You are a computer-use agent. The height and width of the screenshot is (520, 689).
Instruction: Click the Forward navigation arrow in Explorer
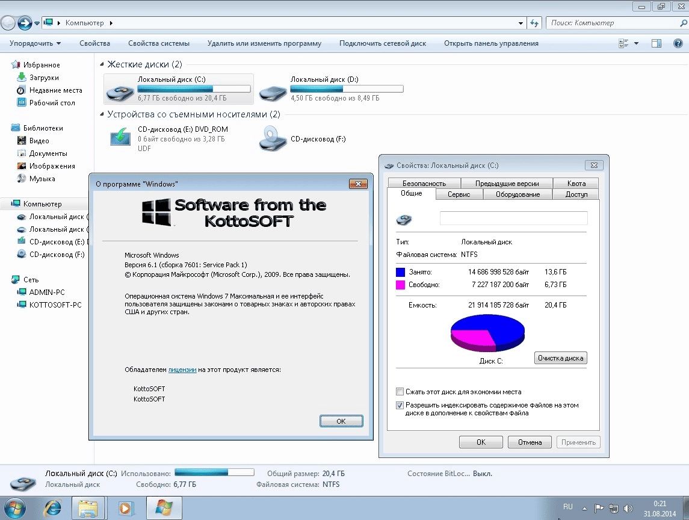tap(25, 23)
